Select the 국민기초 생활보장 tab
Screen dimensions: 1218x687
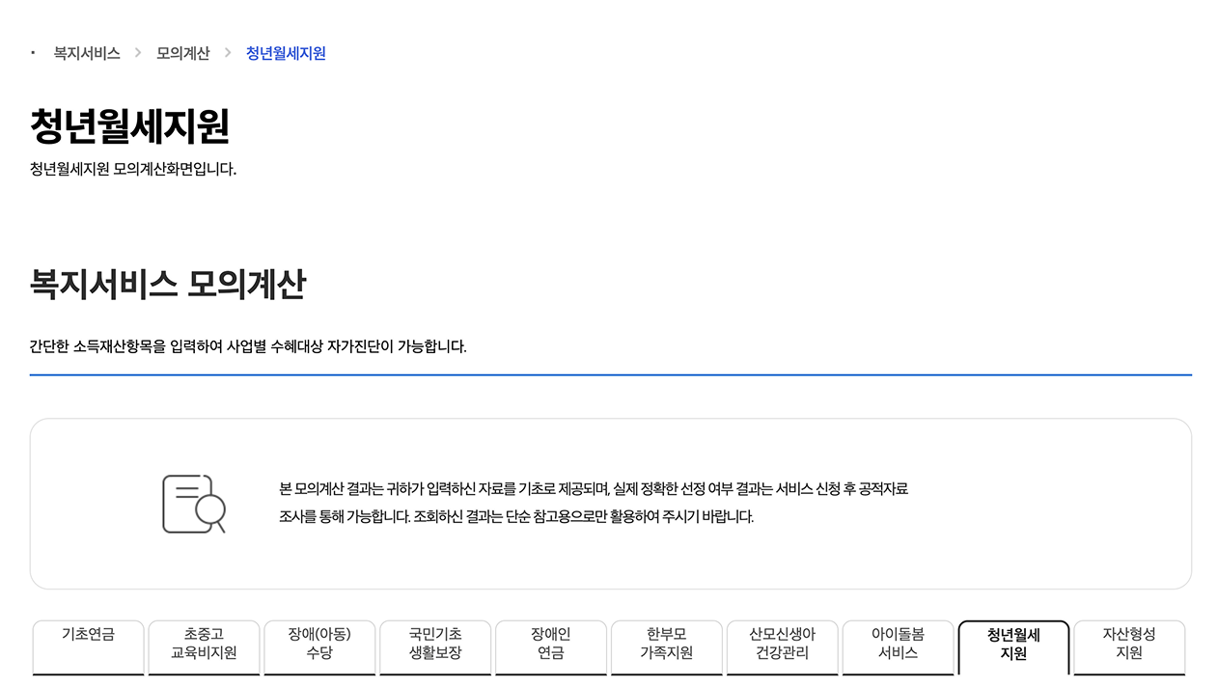435,647
